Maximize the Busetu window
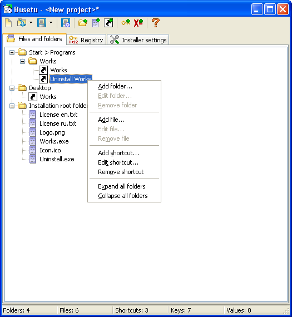 [x=270, y=9]
